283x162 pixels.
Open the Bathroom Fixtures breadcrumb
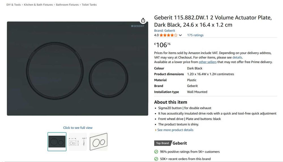[67, 5]
